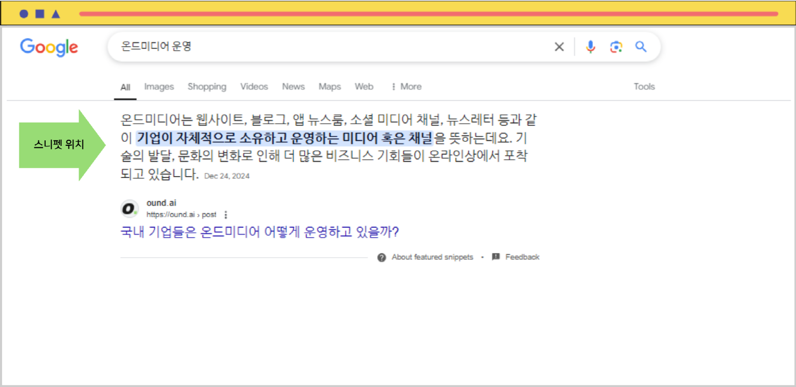Open Google Lens image search
This screenshot has height=387, width=796.
coord(616,47)
